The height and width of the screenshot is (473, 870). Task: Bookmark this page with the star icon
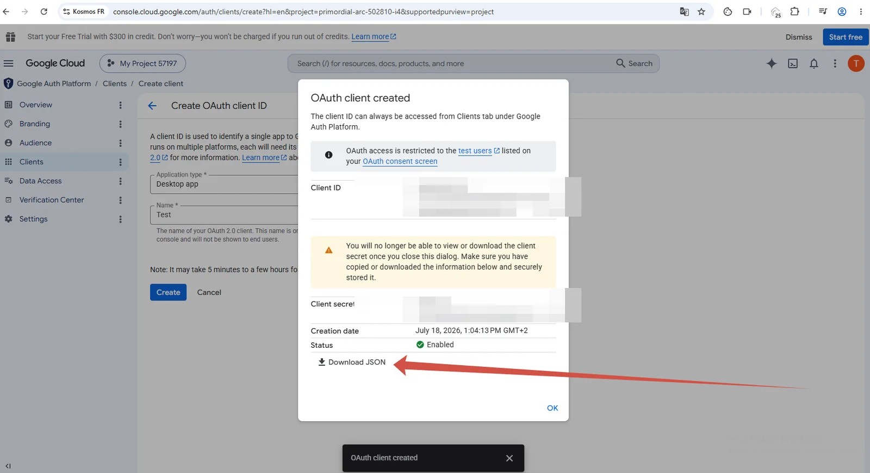tap(701, 11)
